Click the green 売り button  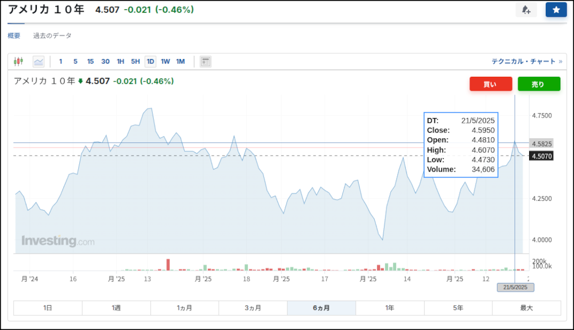(x=538, y=84)
